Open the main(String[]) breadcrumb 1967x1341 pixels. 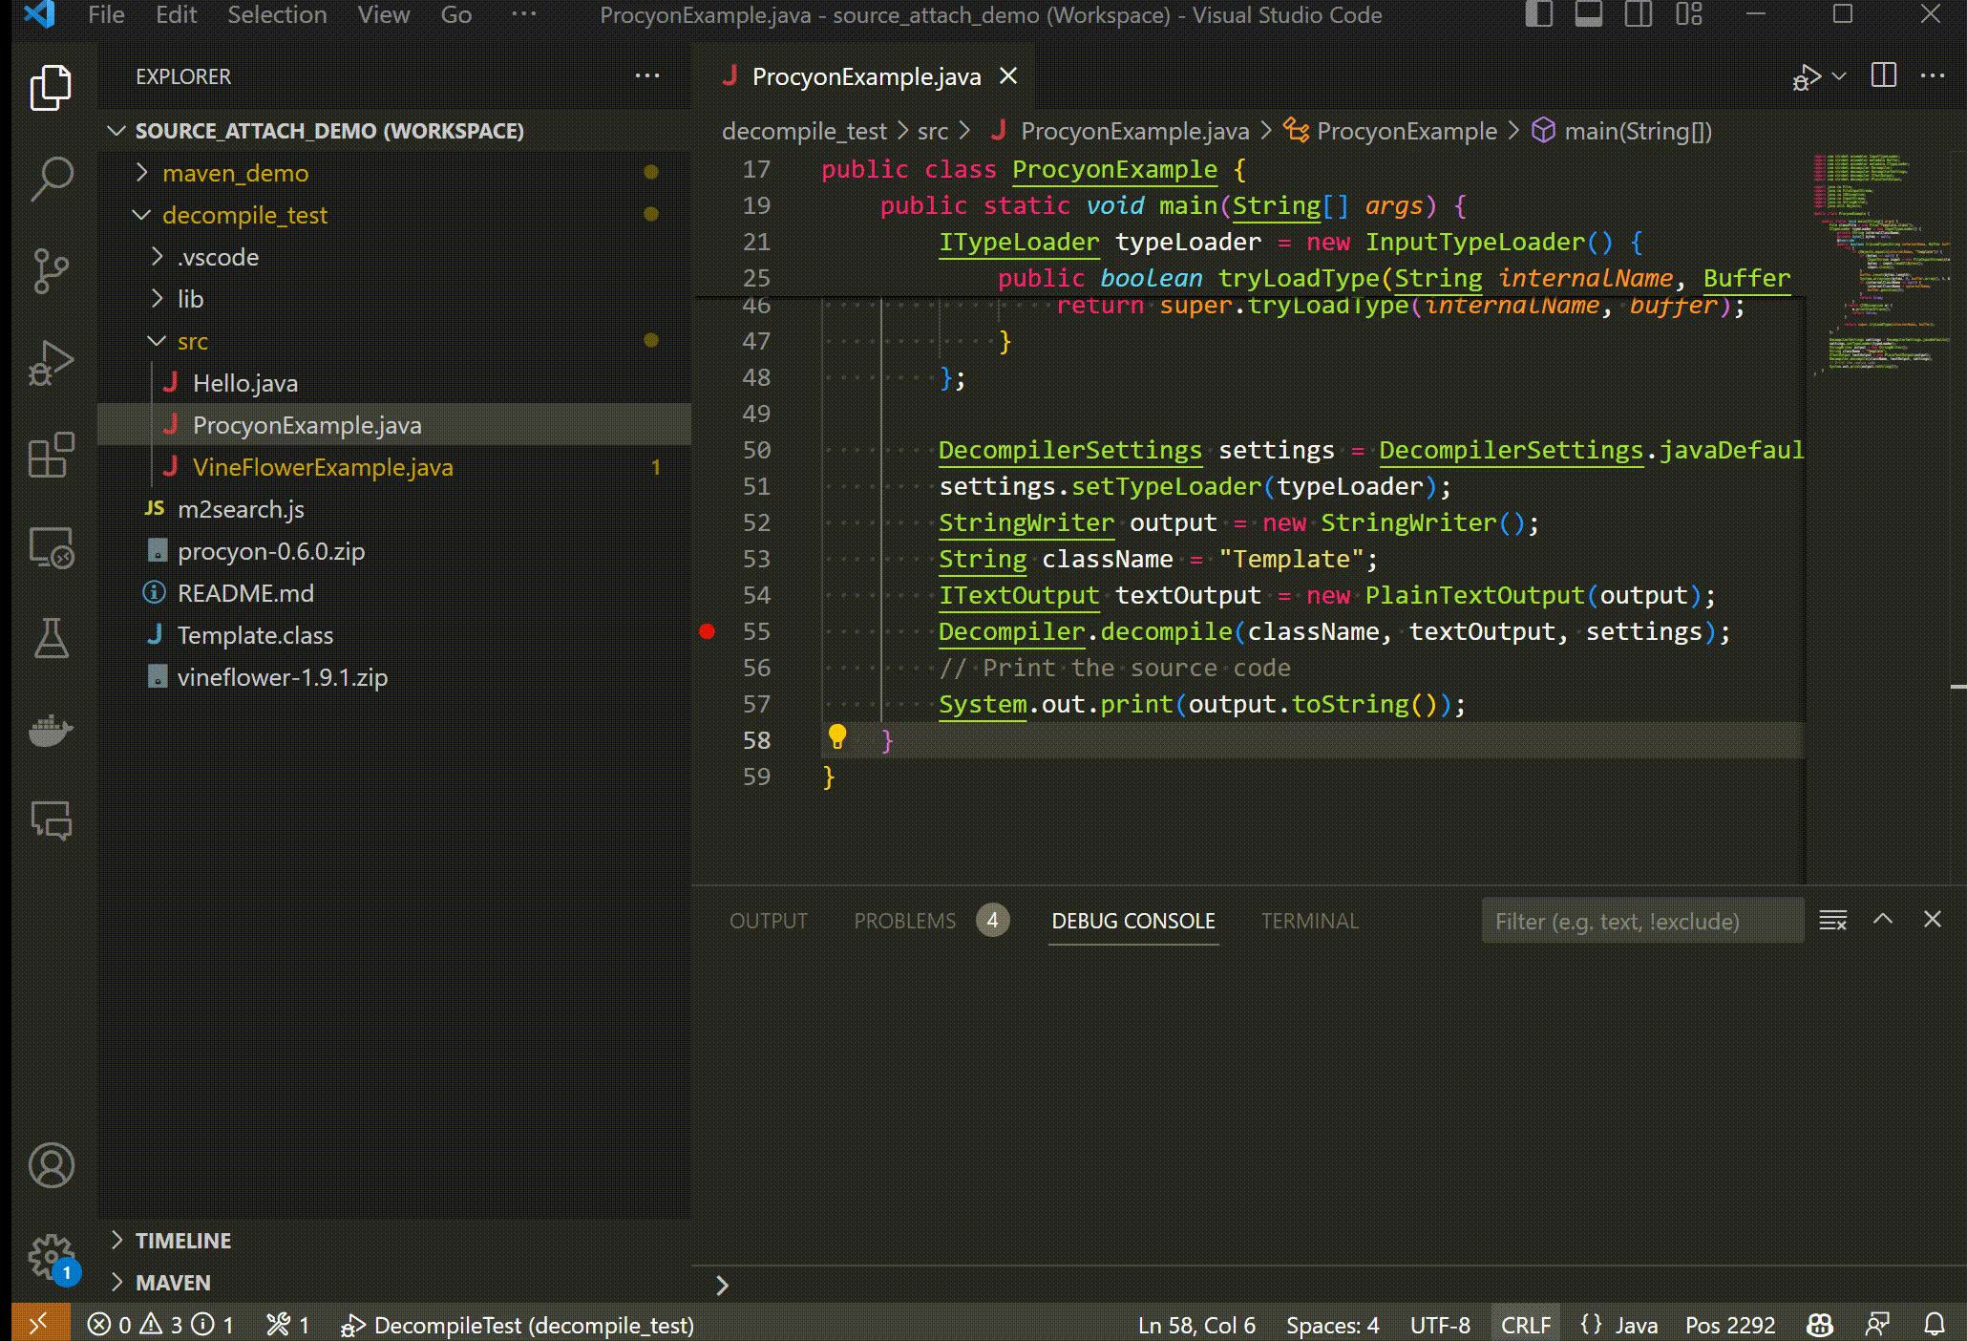(x=1639, y=131)
